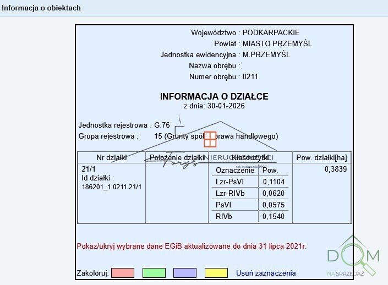Select the Lzr-PsVI land class row
This screenshot has height=285, width=388.
point(250,182)
